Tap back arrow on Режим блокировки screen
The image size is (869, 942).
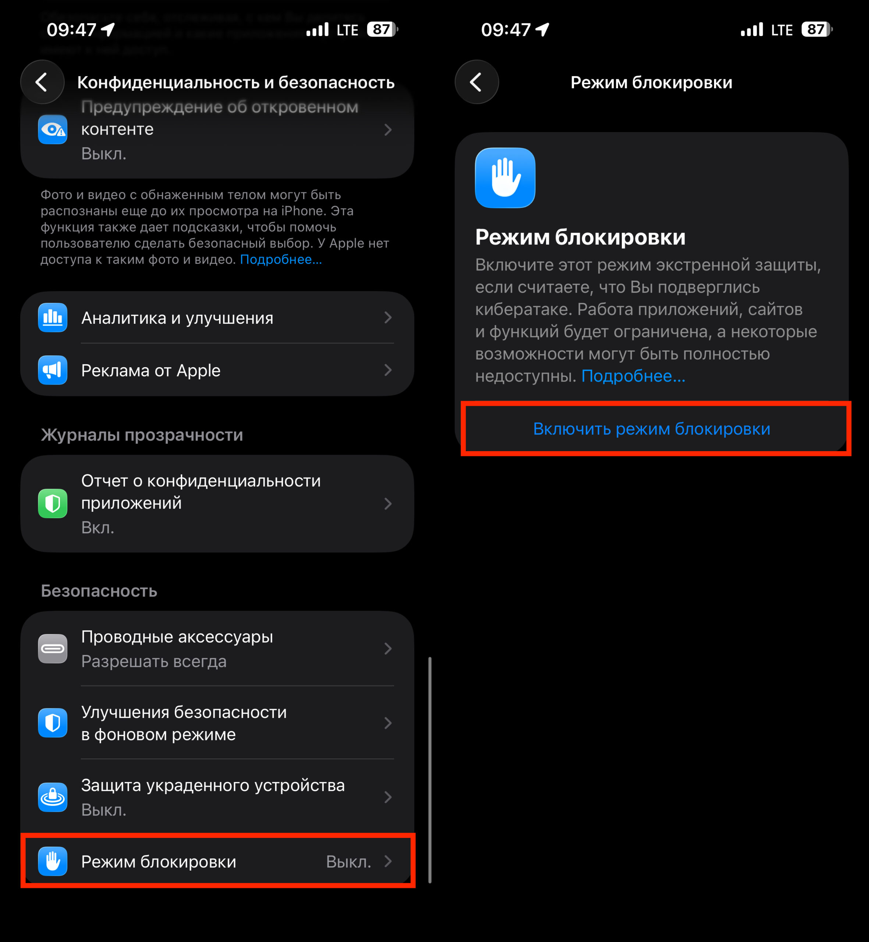476,82
